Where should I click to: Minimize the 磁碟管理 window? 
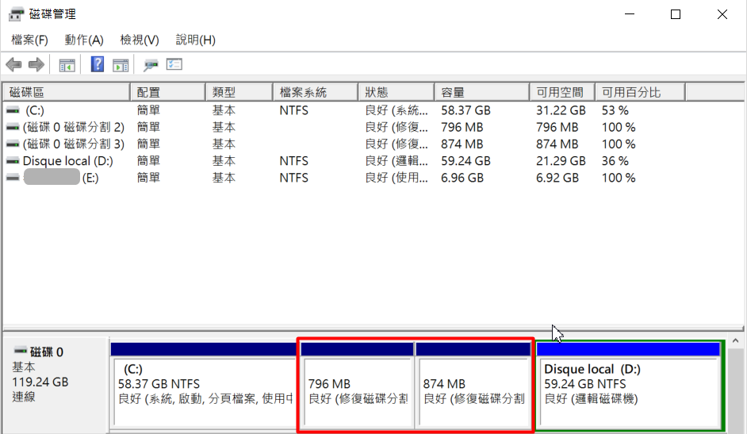[x=630, y=14]
